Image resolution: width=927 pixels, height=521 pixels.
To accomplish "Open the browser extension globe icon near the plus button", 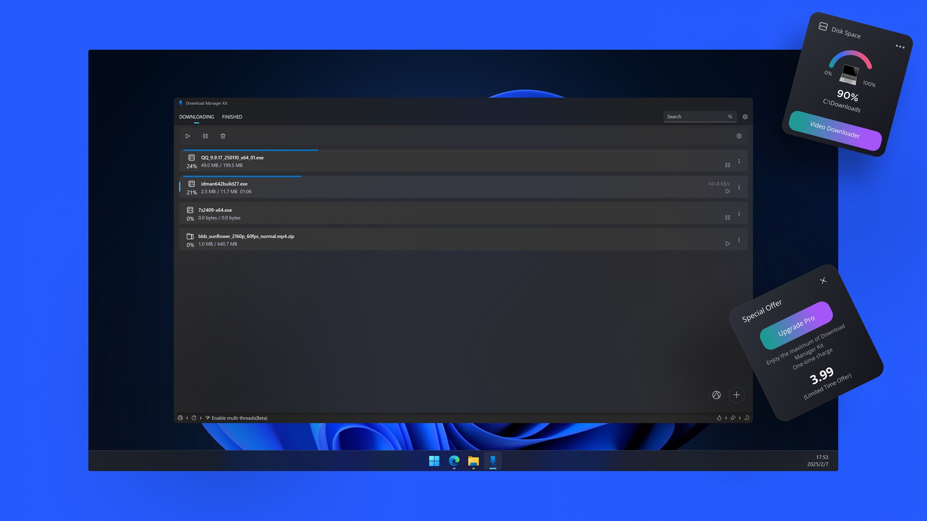I will click(x=716, y=395).
